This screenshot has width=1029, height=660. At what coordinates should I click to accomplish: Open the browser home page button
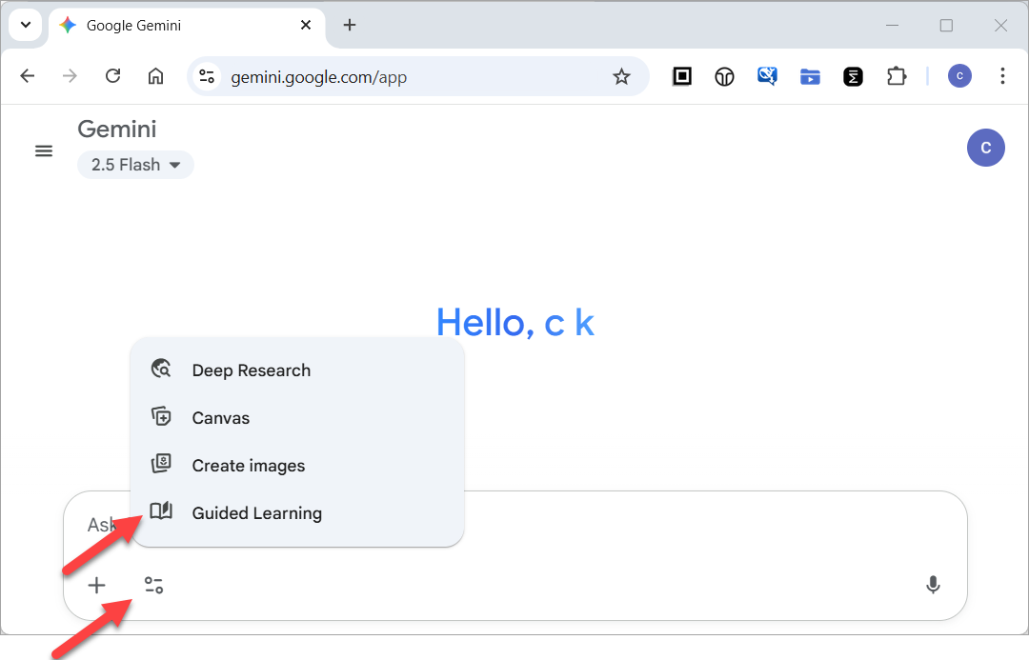click(155, 76)
